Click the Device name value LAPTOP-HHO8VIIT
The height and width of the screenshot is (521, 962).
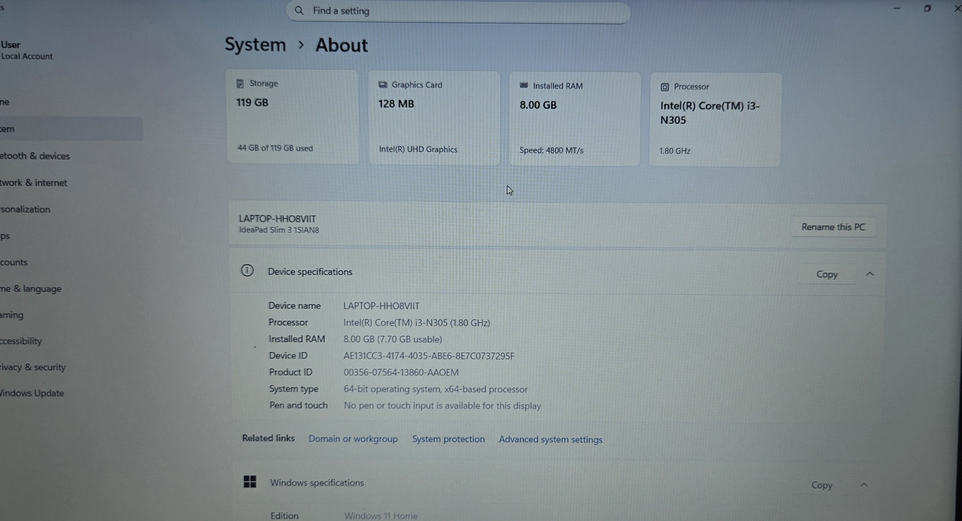(x=381, y=306)
